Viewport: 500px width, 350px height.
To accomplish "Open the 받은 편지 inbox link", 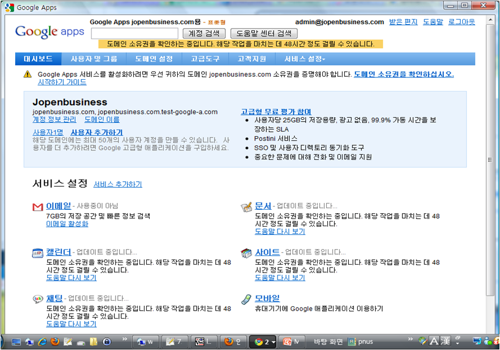I will click(403, 22).
